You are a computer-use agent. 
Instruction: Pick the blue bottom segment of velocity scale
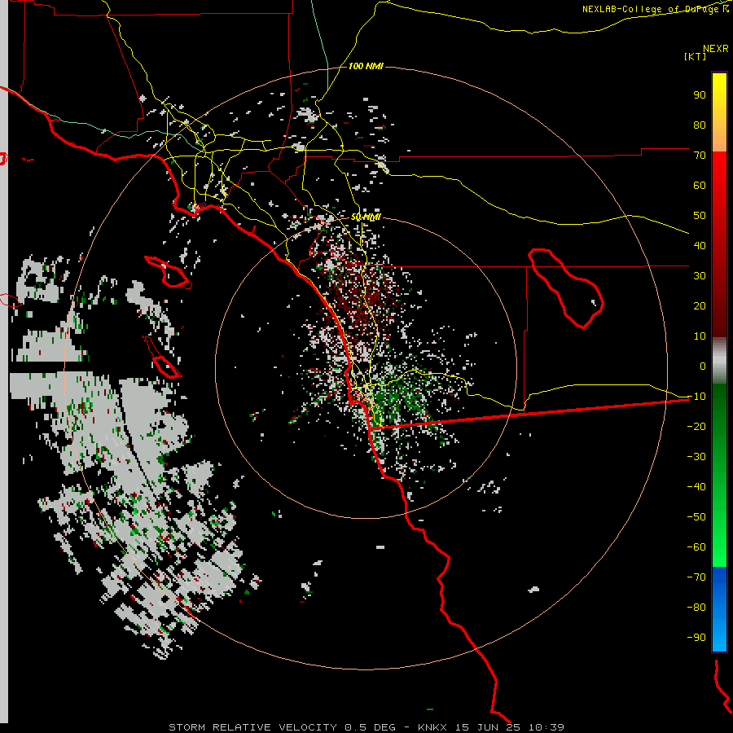[719, 609]
